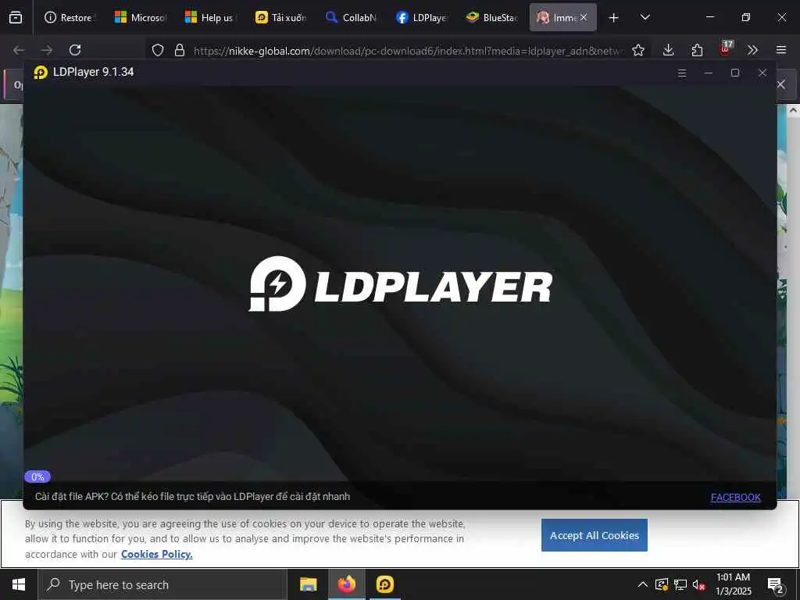This screenshot has width=800, height=600.
Task: Open File Explorer from taskbar
Action: click(x=308, y=584)
